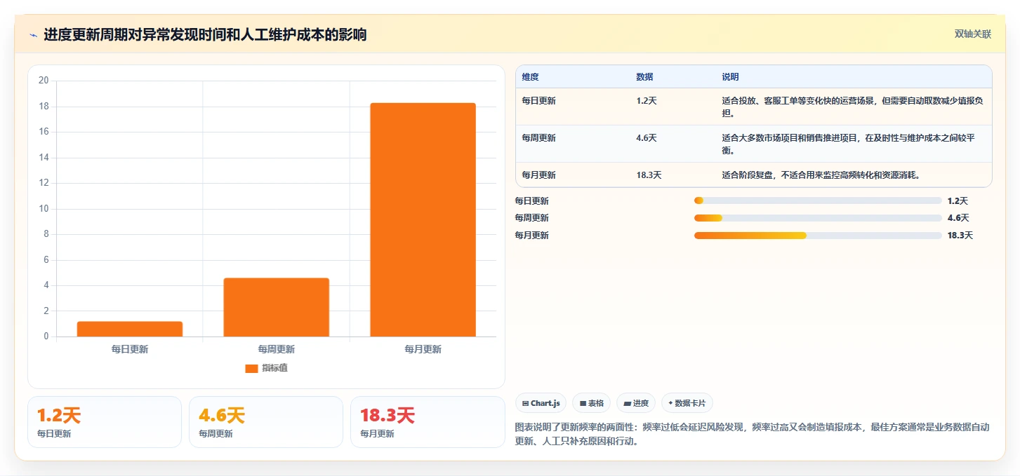The width and height of the screenshot is (1020, 476).
Task: Click the 4.6天 value beside progress bar
Action: pyautogui.click(x=958, y=218)
